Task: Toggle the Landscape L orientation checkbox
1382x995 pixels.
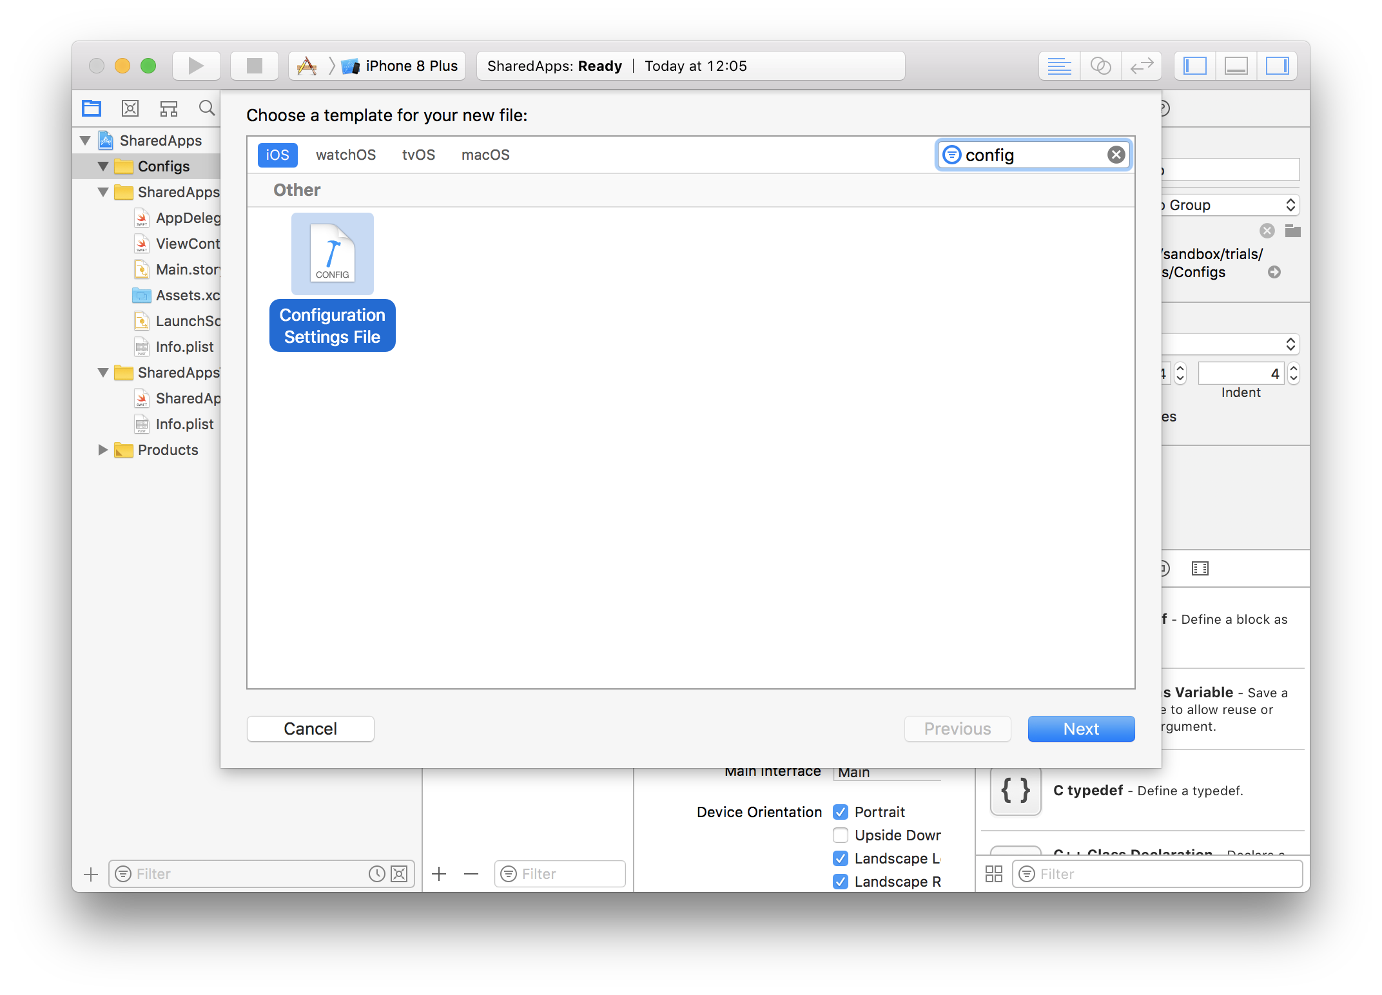Action: (839, 859)
